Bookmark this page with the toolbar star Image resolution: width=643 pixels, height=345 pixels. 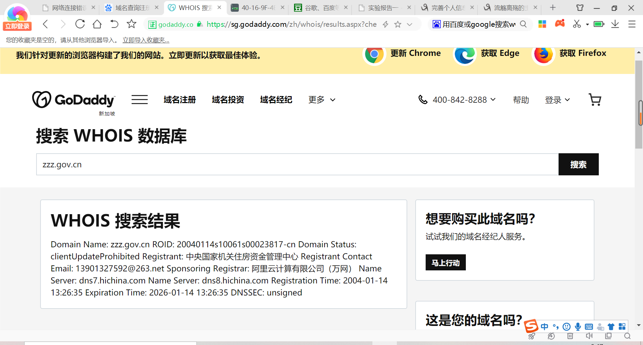[x=132, y=24]
